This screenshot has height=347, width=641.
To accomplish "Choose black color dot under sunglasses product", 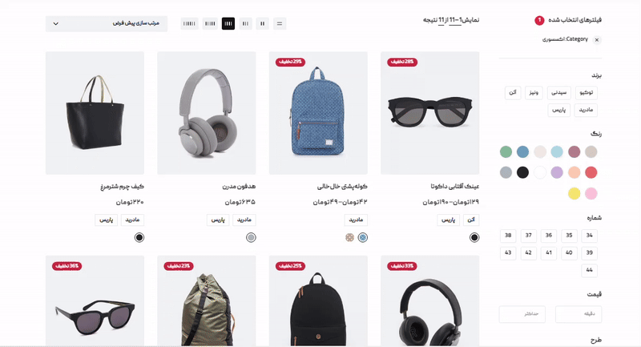I will coord(474,237).
